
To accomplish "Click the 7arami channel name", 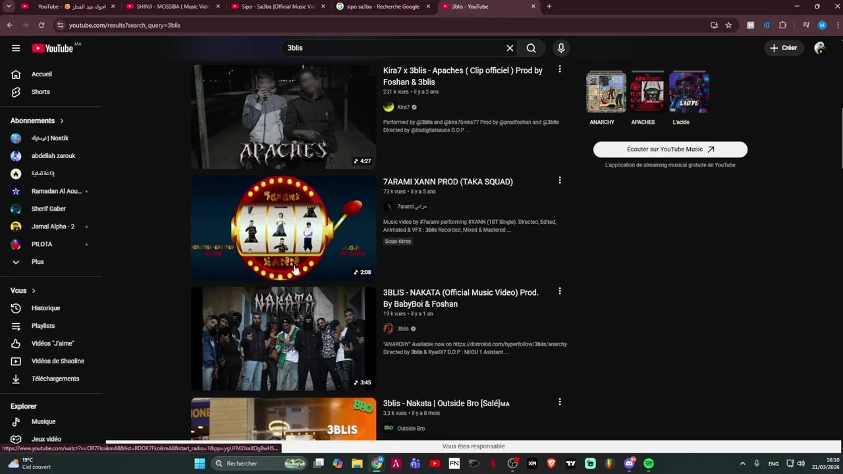I will point(412,207).
